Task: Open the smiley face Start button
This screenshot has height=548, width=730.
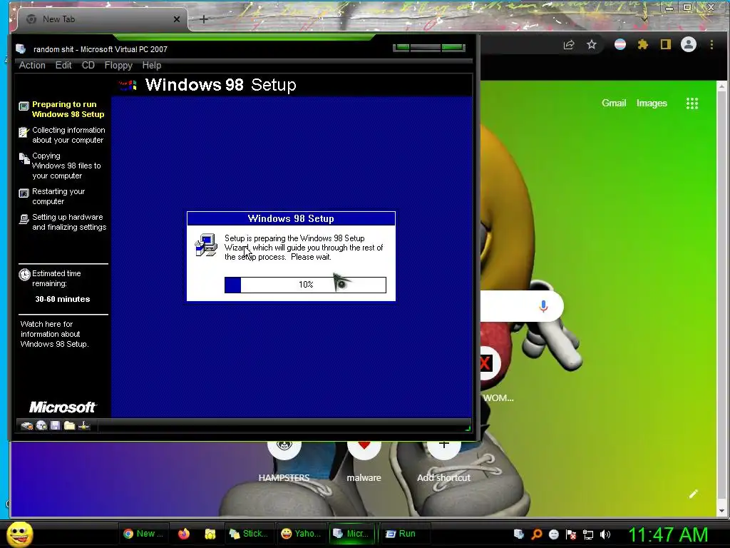Action: 19,534
